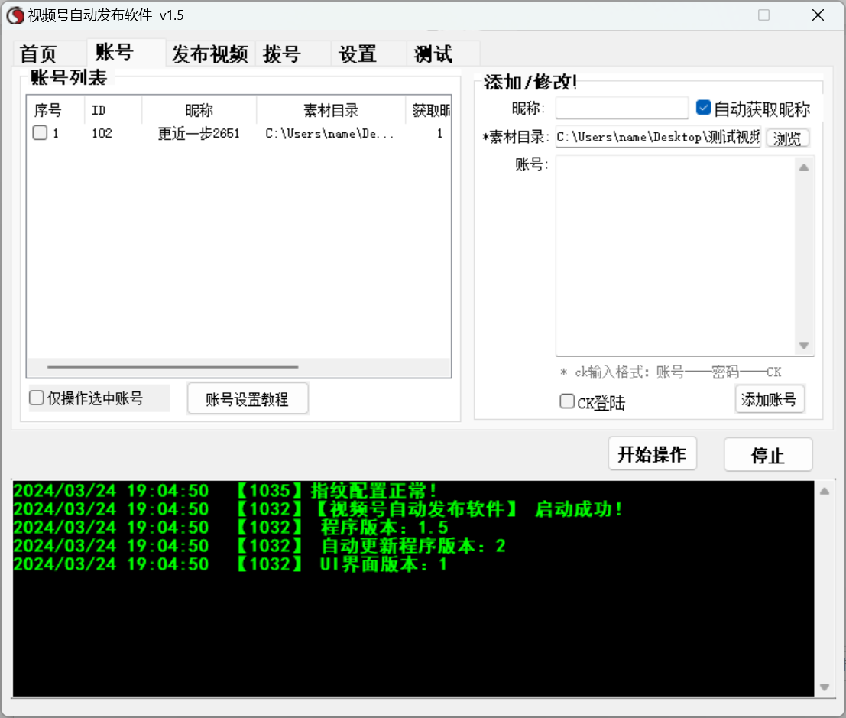Click the 添加账号 button
This screenshot has height=718, width=846.
pos(770,399)
